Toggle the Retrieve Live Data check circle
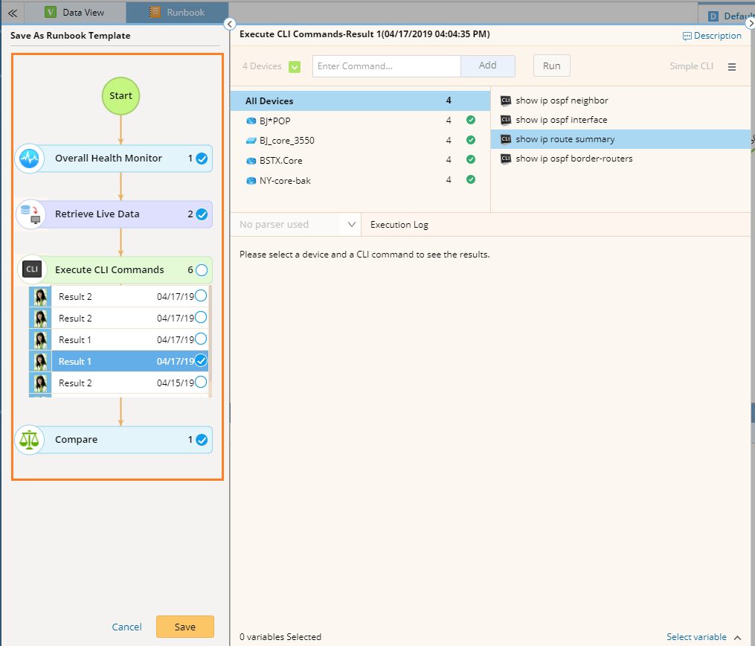This screenshot has height=646, width=755. tap(202, 214)
